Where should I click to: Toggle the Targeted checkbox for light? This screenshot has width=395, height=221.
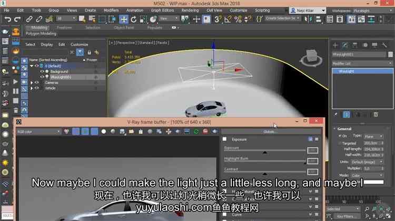click(x=340, y=143)
